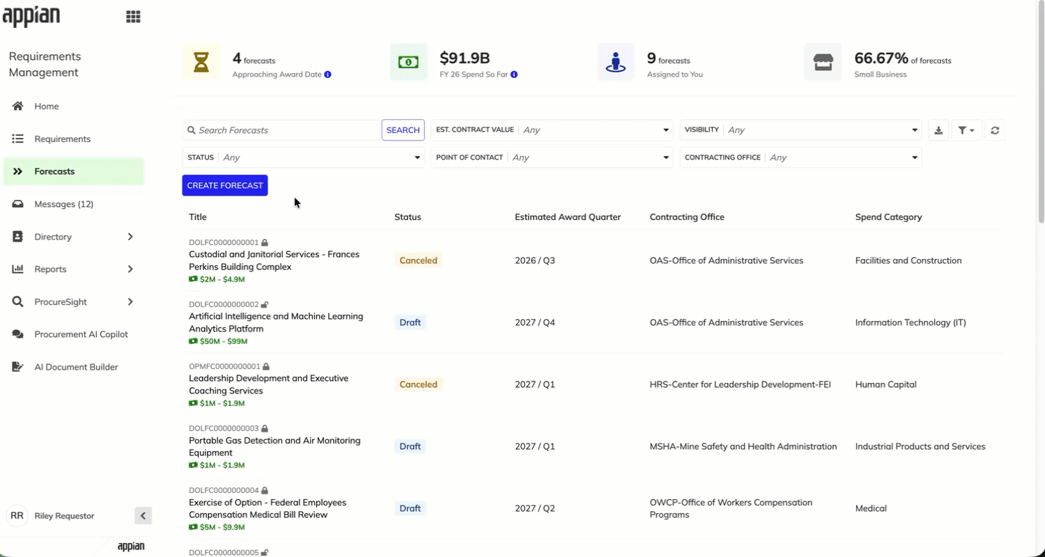
Task: Click the Forecasts sidebar item
Action: [74, 171]
